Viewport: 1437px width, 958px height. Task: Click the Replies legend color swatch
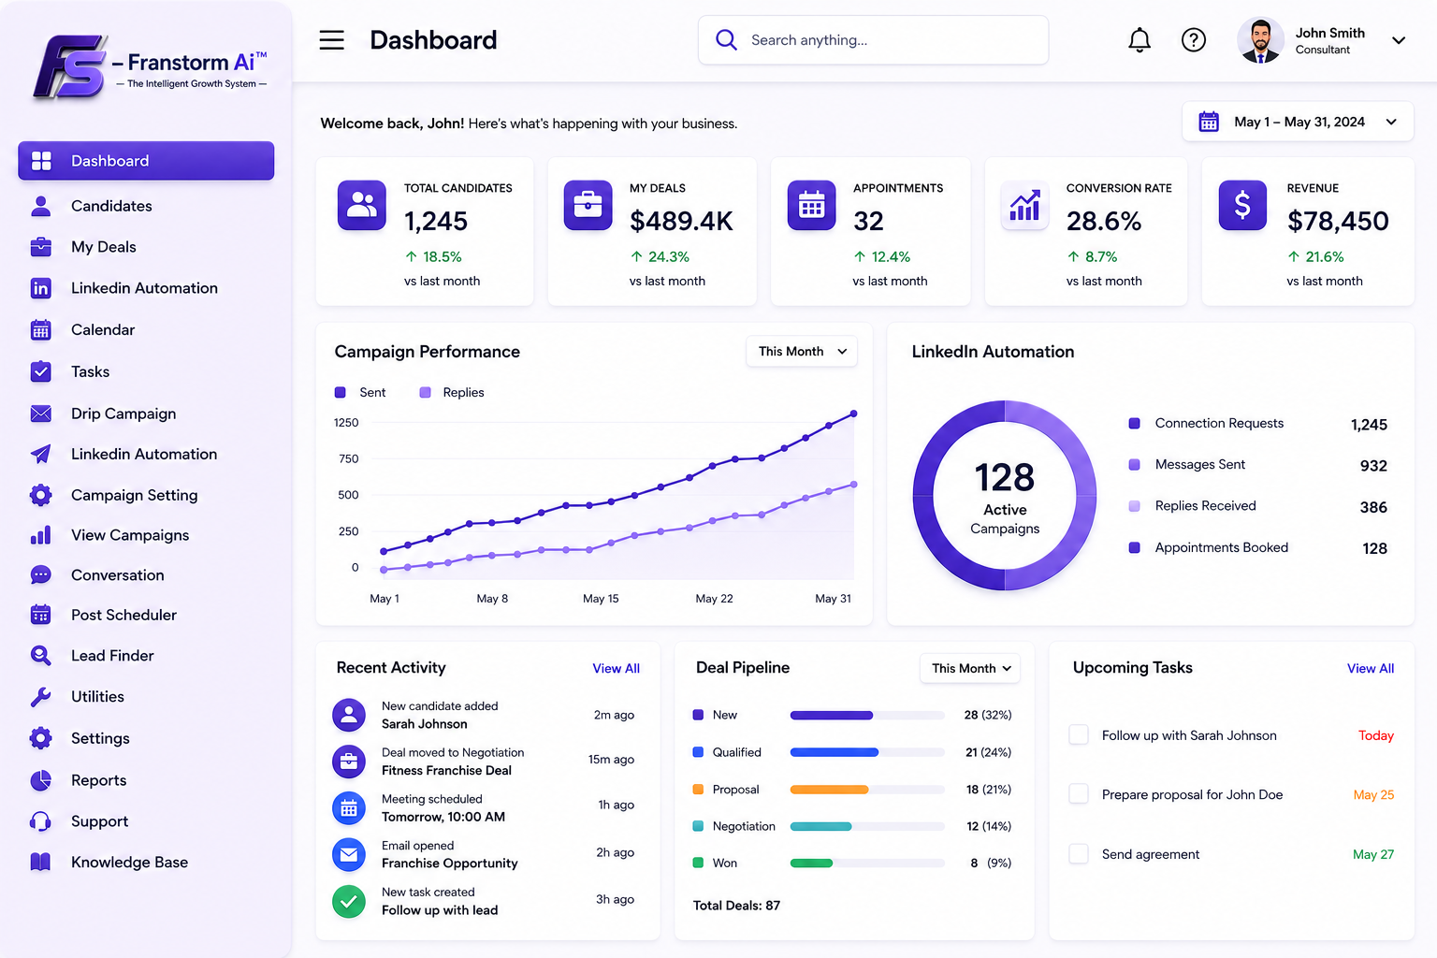pyautogui.click(x=425, y=393)
